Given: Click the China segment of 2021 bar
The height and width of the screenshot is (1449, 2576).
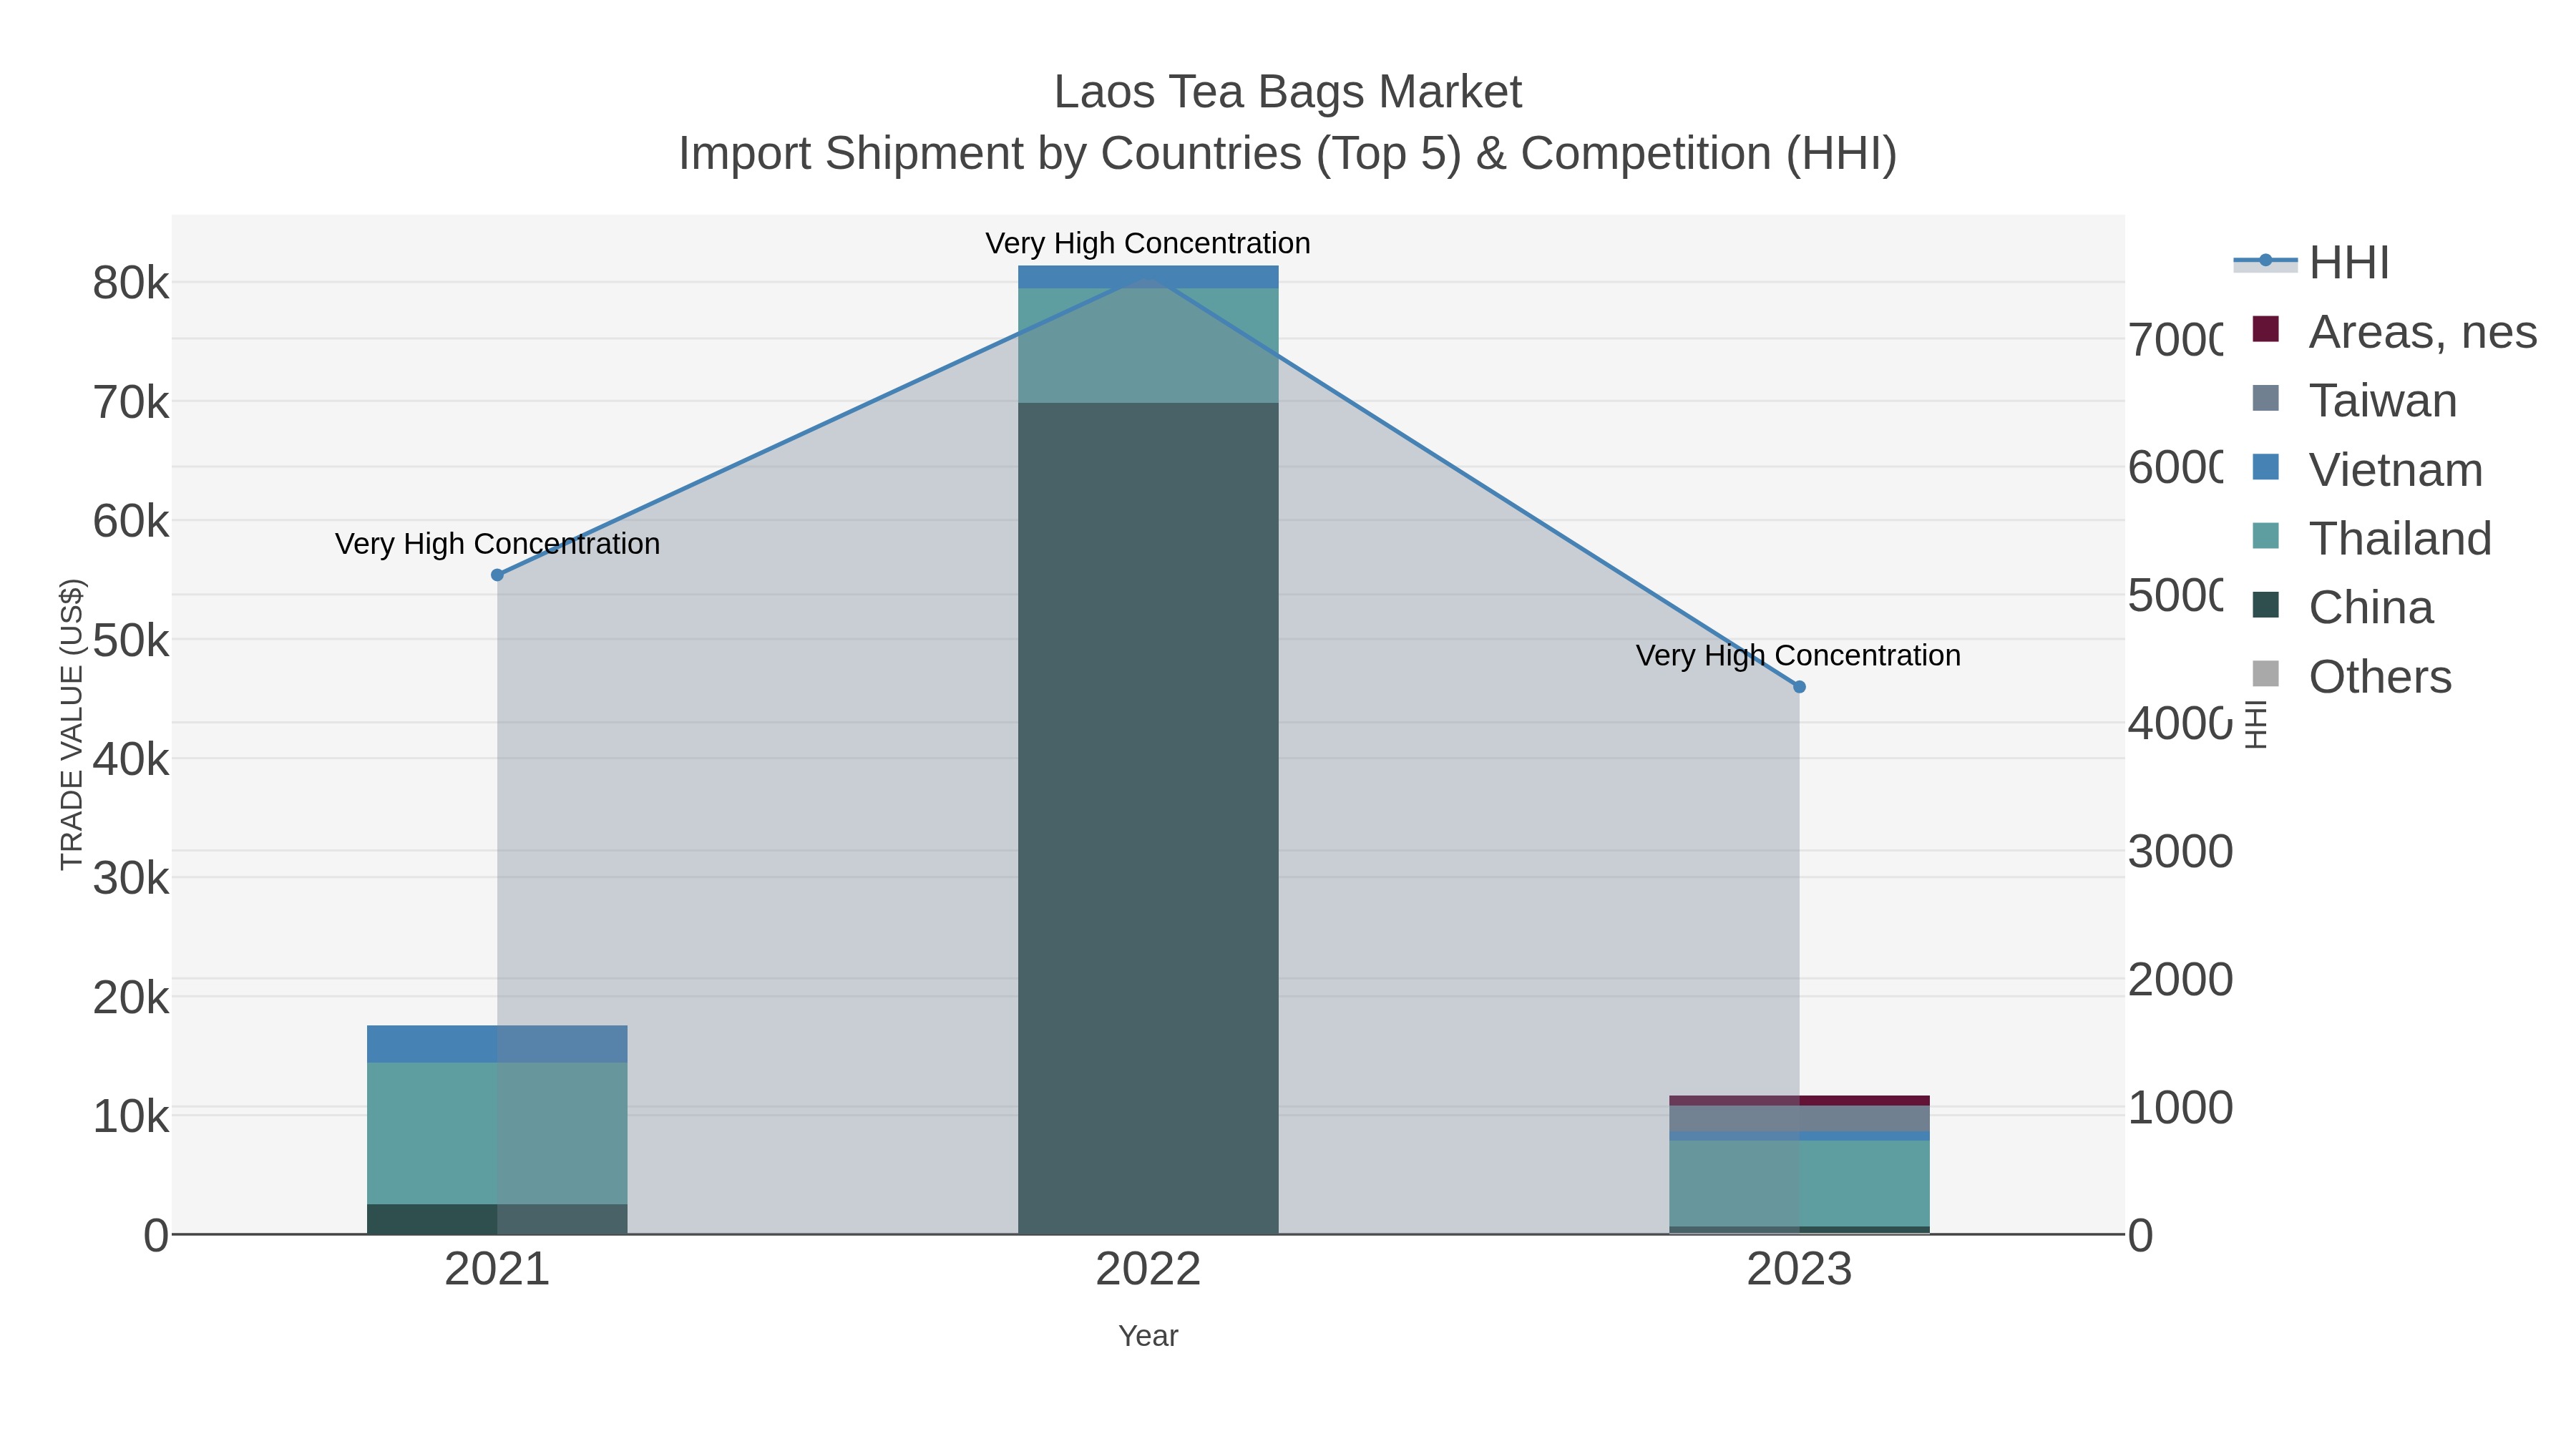Looking at the screenshot, I should [x=497, y=1219].
